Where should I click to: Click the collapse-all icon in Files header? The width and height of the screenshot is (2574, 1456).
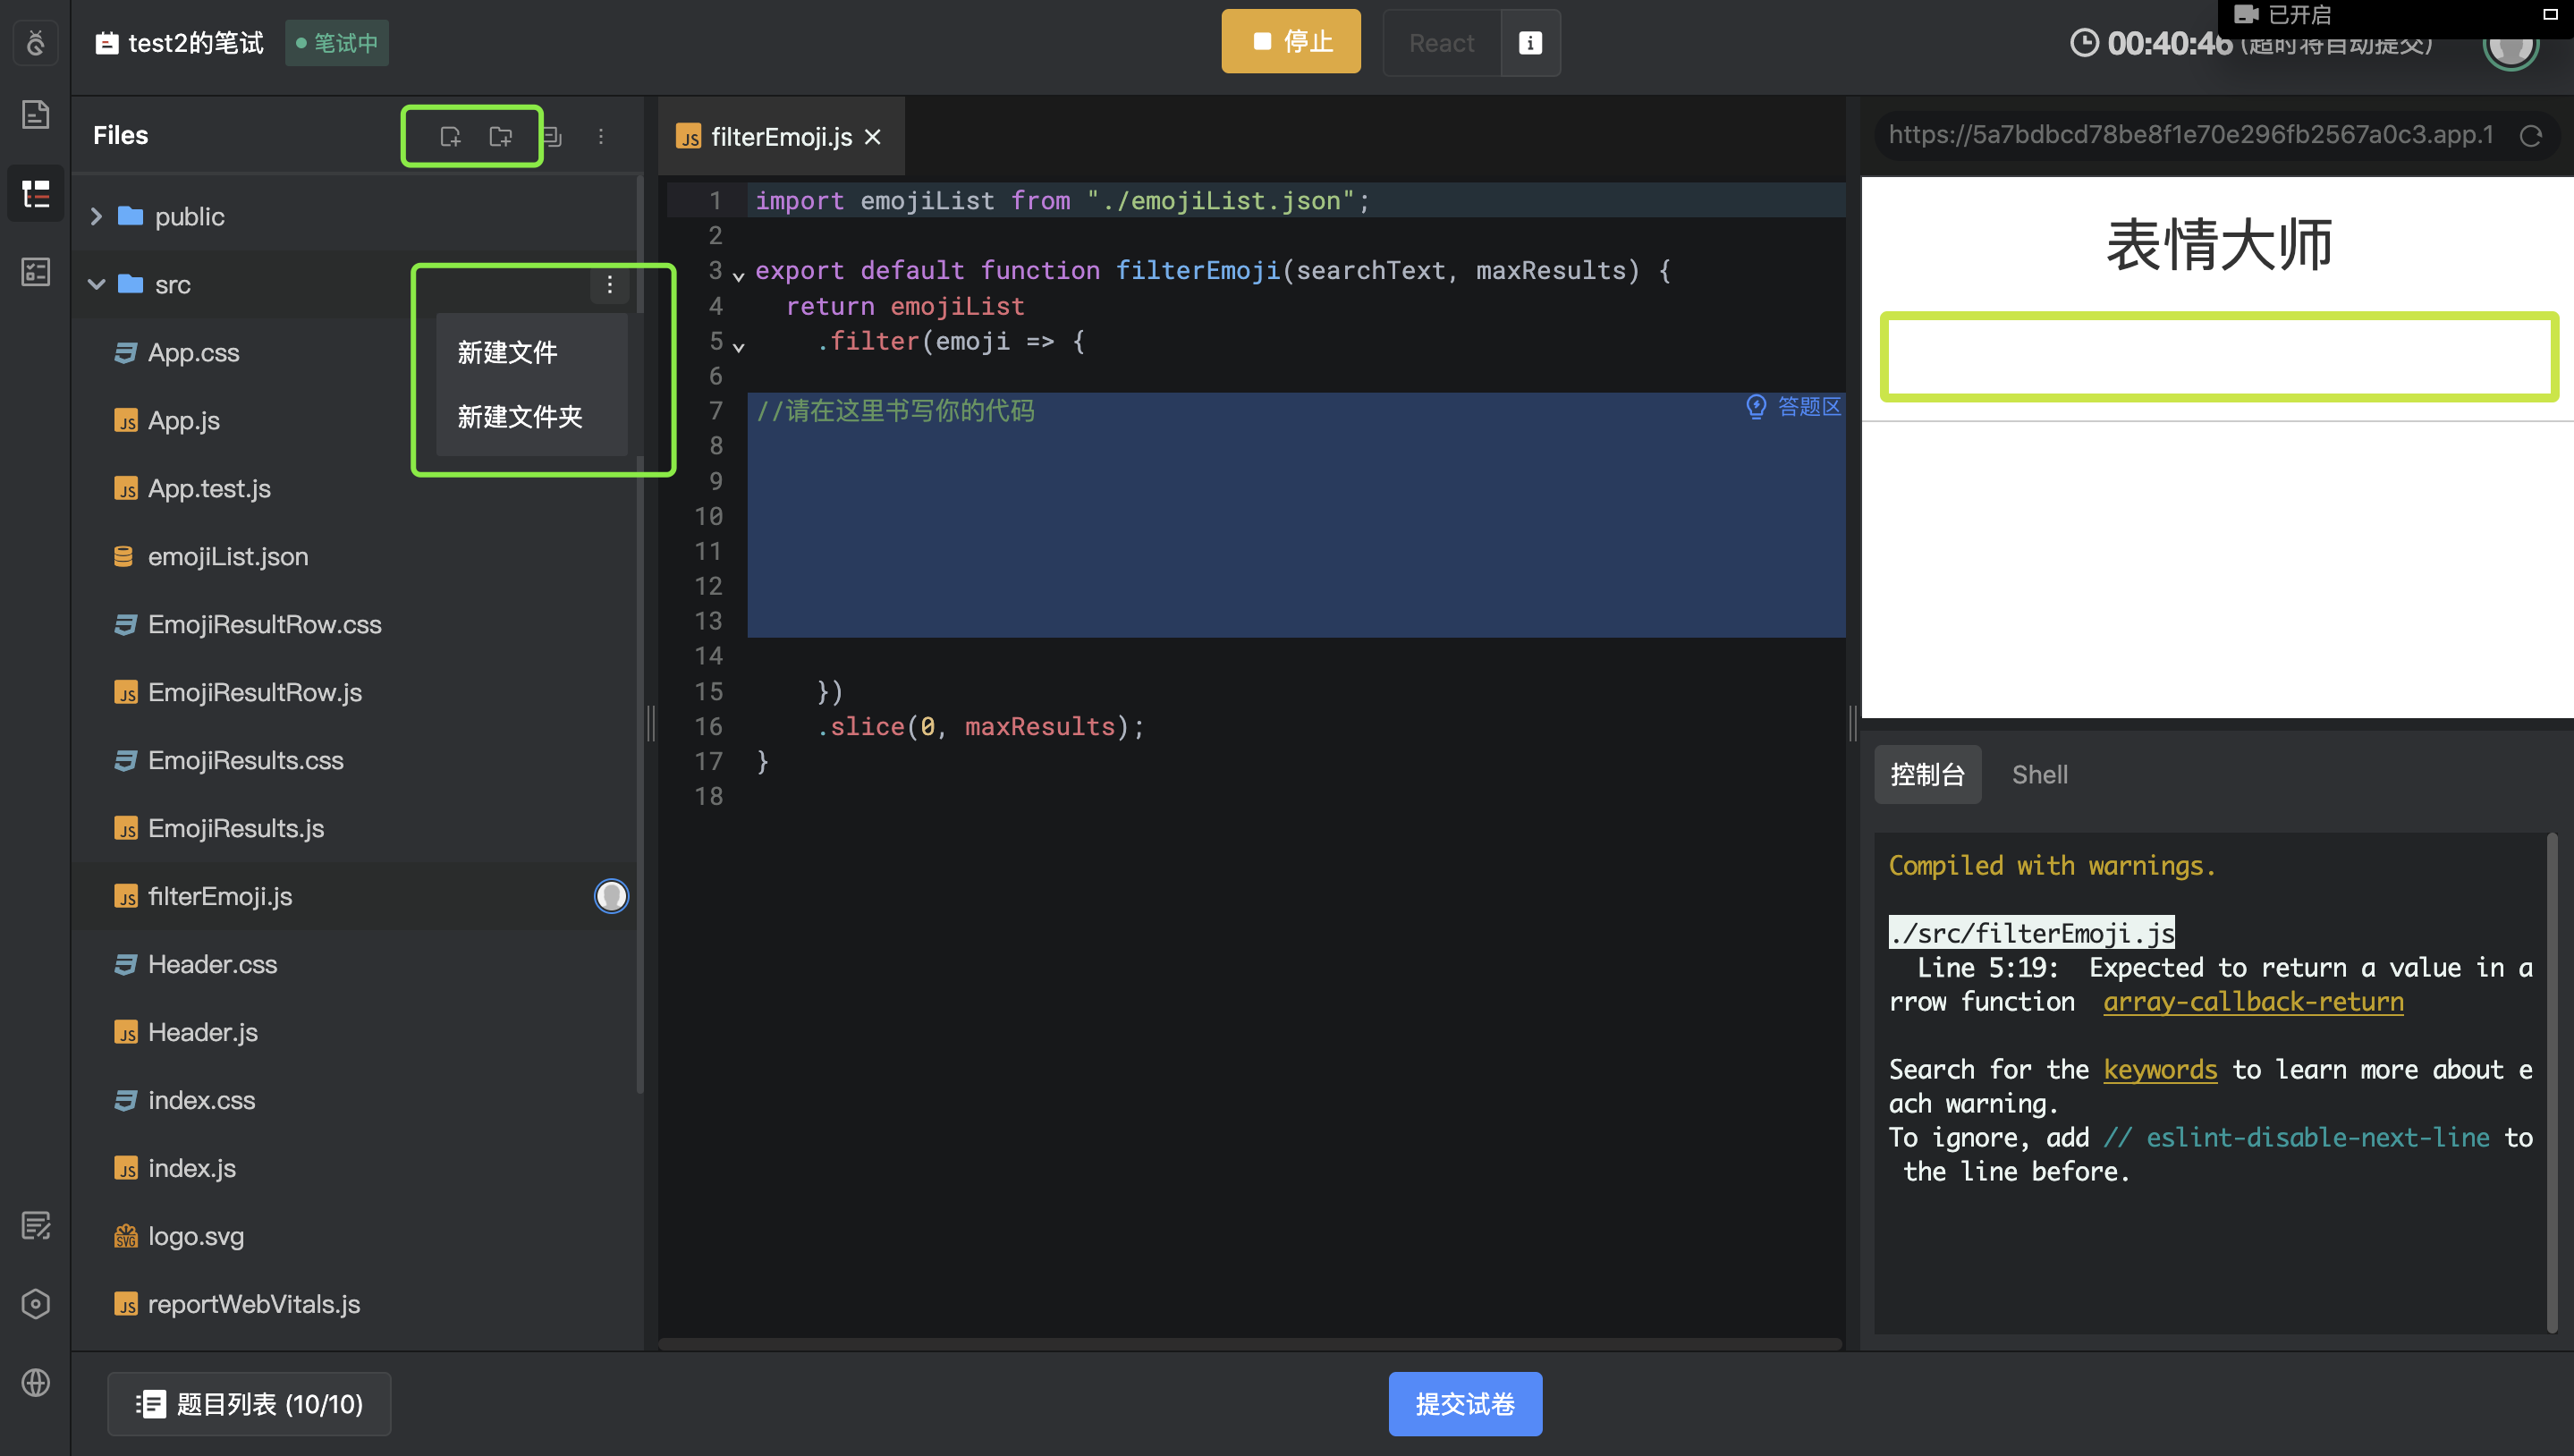click(x=552, y=136)
